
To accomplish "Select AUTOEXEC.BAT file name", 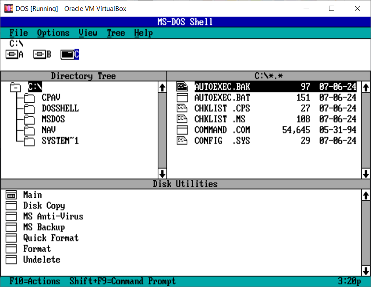I will point(222,98).
